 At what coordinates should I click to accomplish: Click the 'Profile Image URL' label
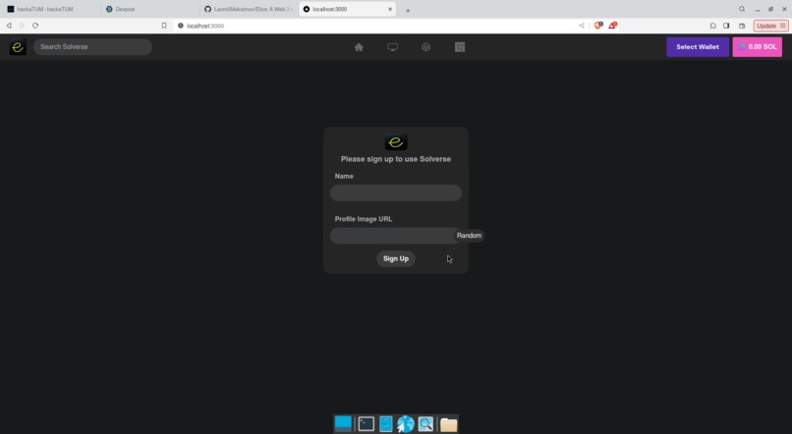[x=364, y=219]
